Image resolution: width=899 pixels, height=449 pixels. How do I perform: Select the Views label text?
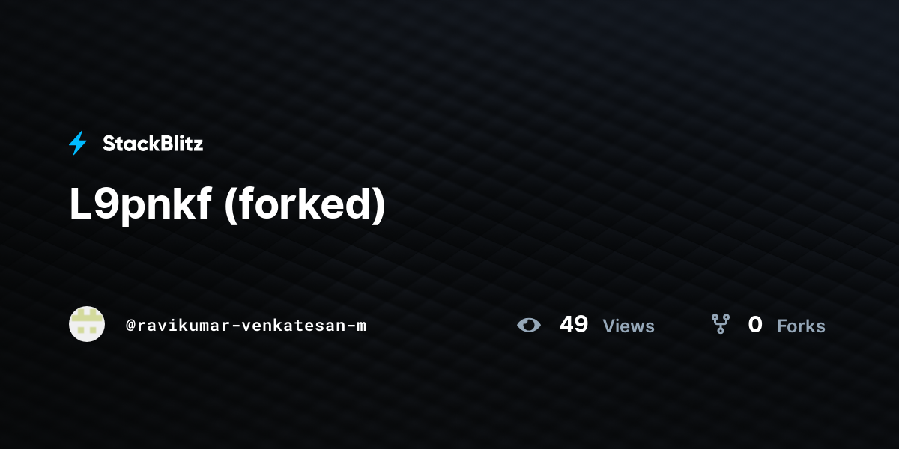click(629, 326)
